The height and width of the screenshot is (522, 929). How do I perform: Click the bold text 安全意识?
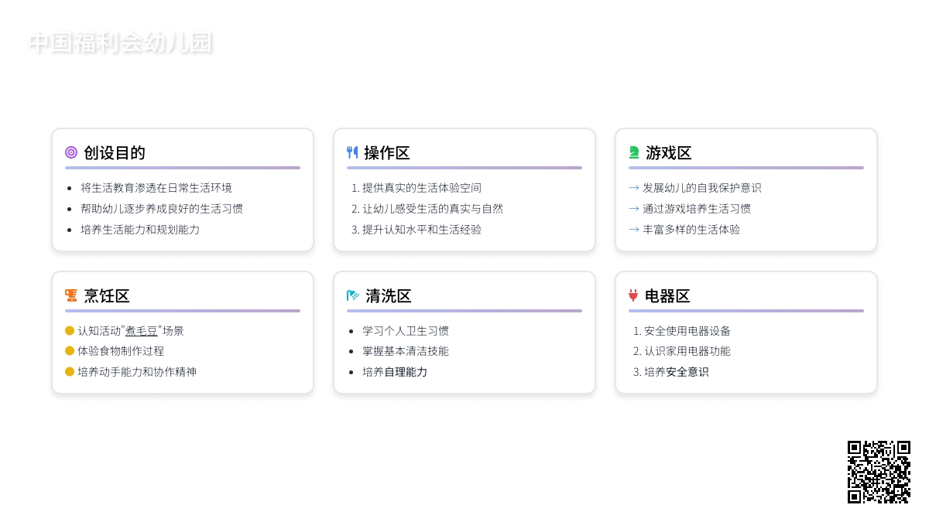pyautogui.click(x=687, y=372)
